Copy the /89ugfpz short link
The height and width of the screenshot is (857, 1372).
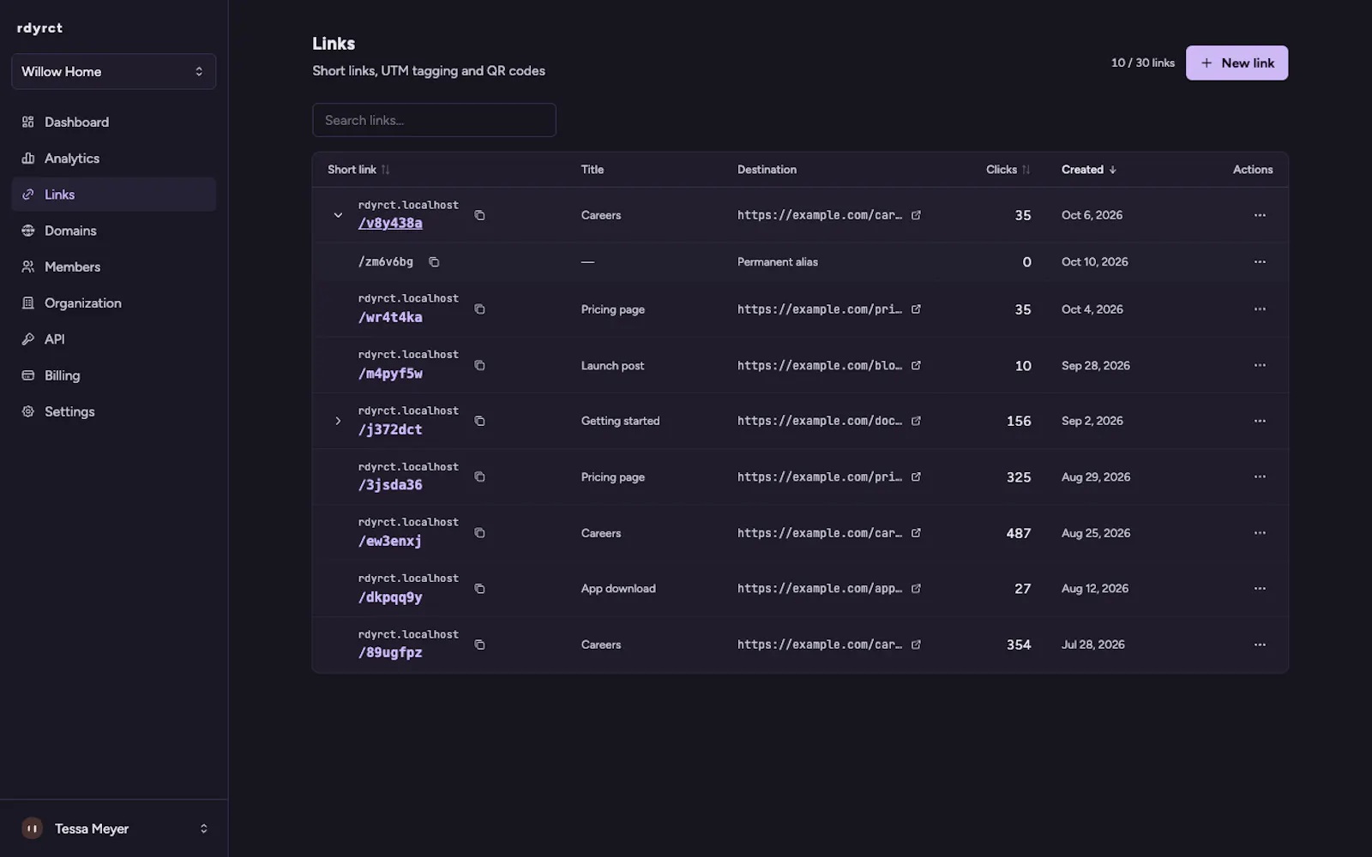pos(479,644)
